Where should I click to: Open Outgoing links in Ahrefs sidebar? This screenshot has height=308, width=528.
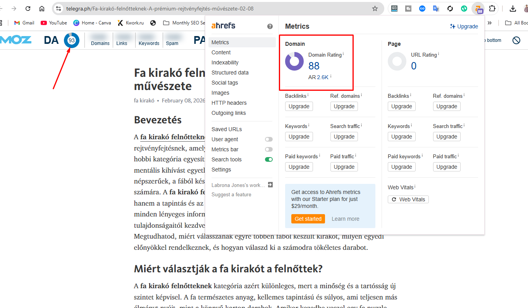tap(229, 113)
